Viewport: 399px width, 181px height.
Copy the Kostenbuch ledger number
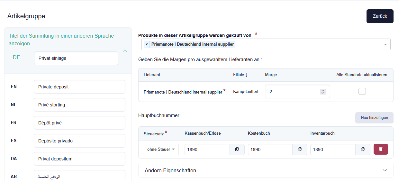pyautogui.click(x=300, y=149)
